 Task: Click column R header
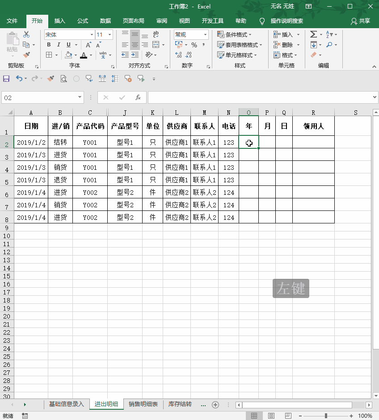(313, 113)
